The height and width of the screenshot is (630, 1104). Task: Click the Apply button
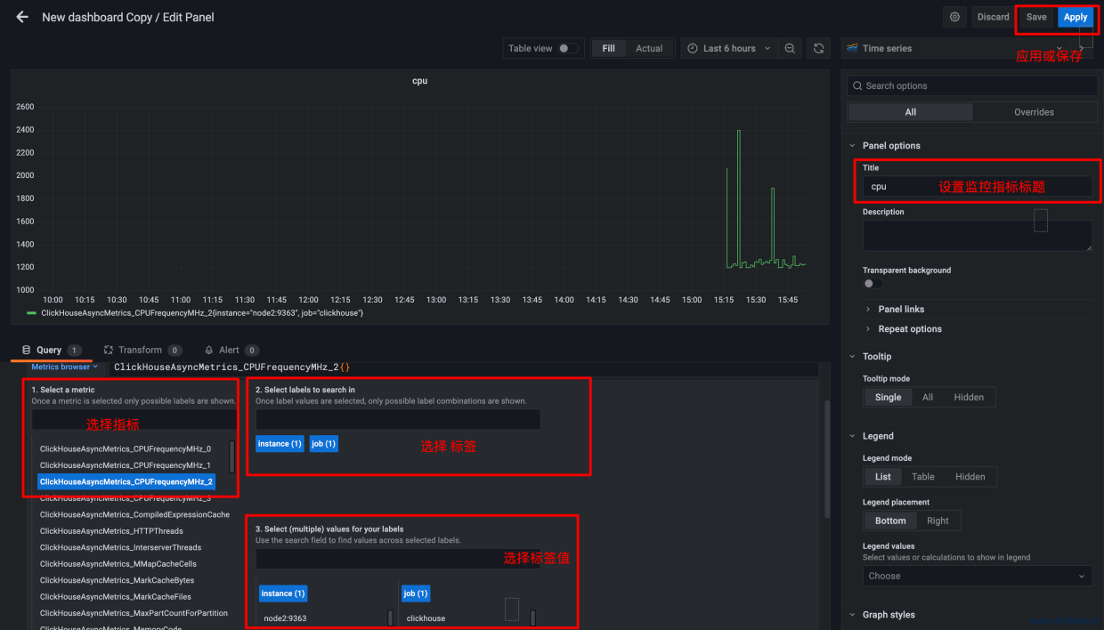(1075, 16)
